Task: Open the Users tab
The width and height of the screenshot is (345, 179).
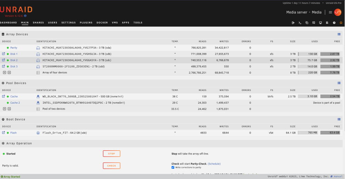Action: click(52, 23)
